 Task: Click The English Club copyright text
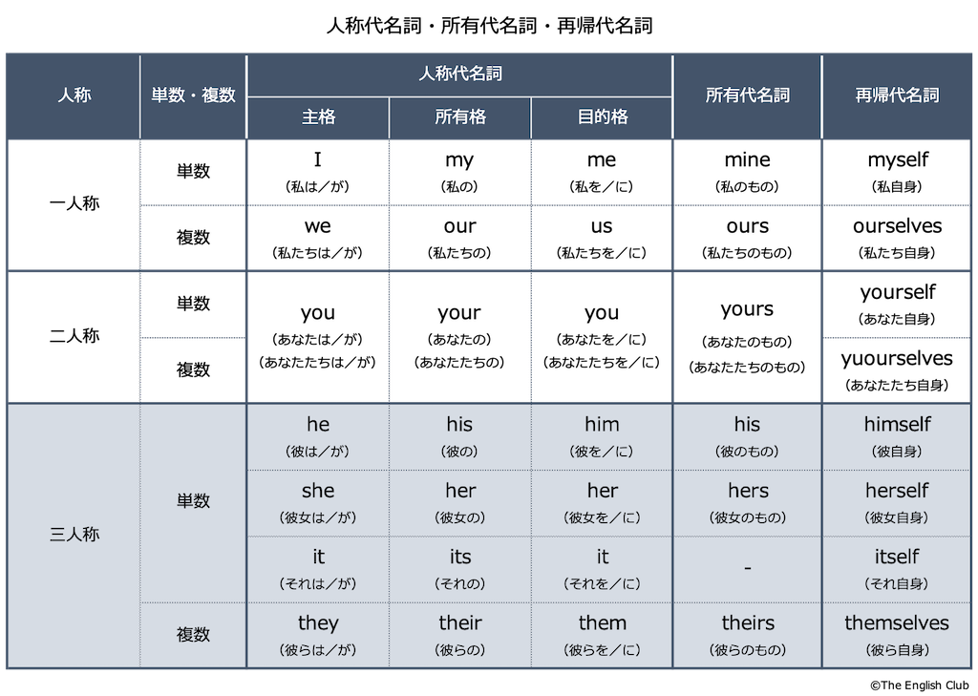tap(920, 685)
